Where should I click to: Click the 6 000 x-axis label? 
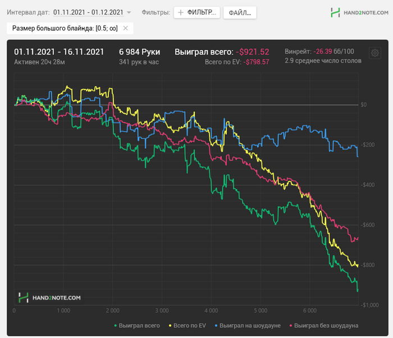[x=310, y=310]
